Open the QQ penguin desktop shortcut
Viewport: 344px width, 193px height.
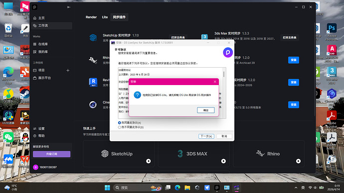[x=25, y=139]
